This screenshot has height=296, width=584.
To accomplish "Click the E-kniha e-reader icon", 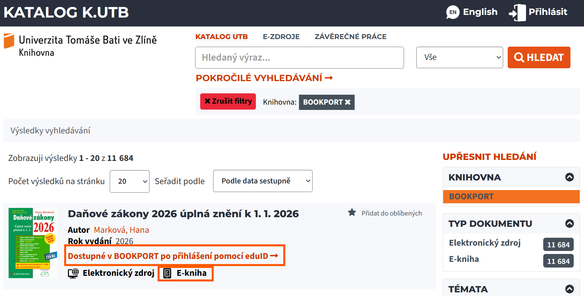I will [167, 273].
